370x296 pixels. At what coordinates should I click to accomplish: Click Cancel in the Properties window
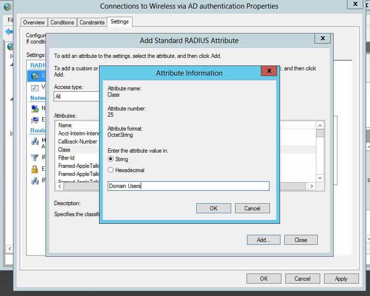[303, 279]
